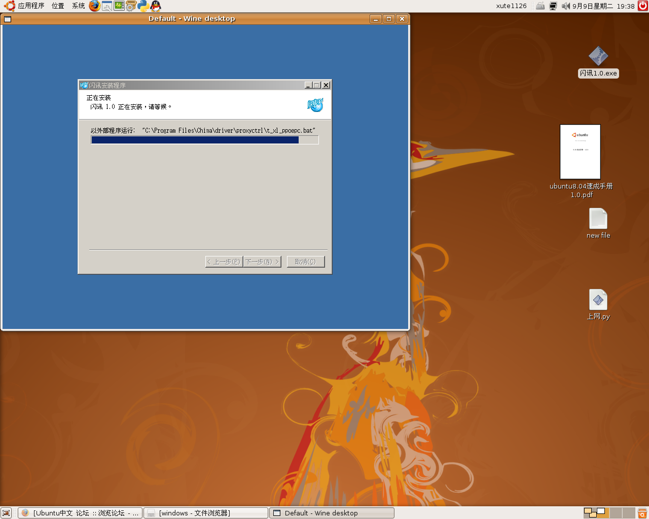Maximize the Default - Wine desktop window

[389, 19]
